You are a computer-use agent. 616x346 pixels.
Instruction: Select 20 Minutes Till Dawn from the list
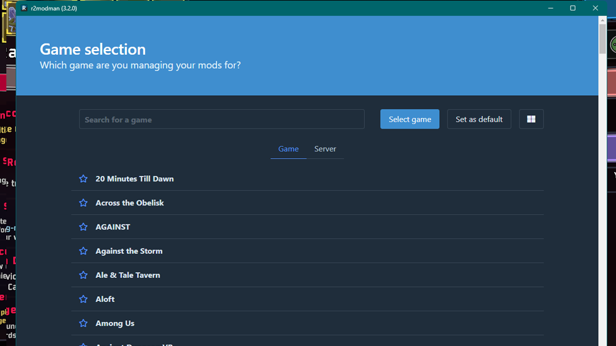307,179
